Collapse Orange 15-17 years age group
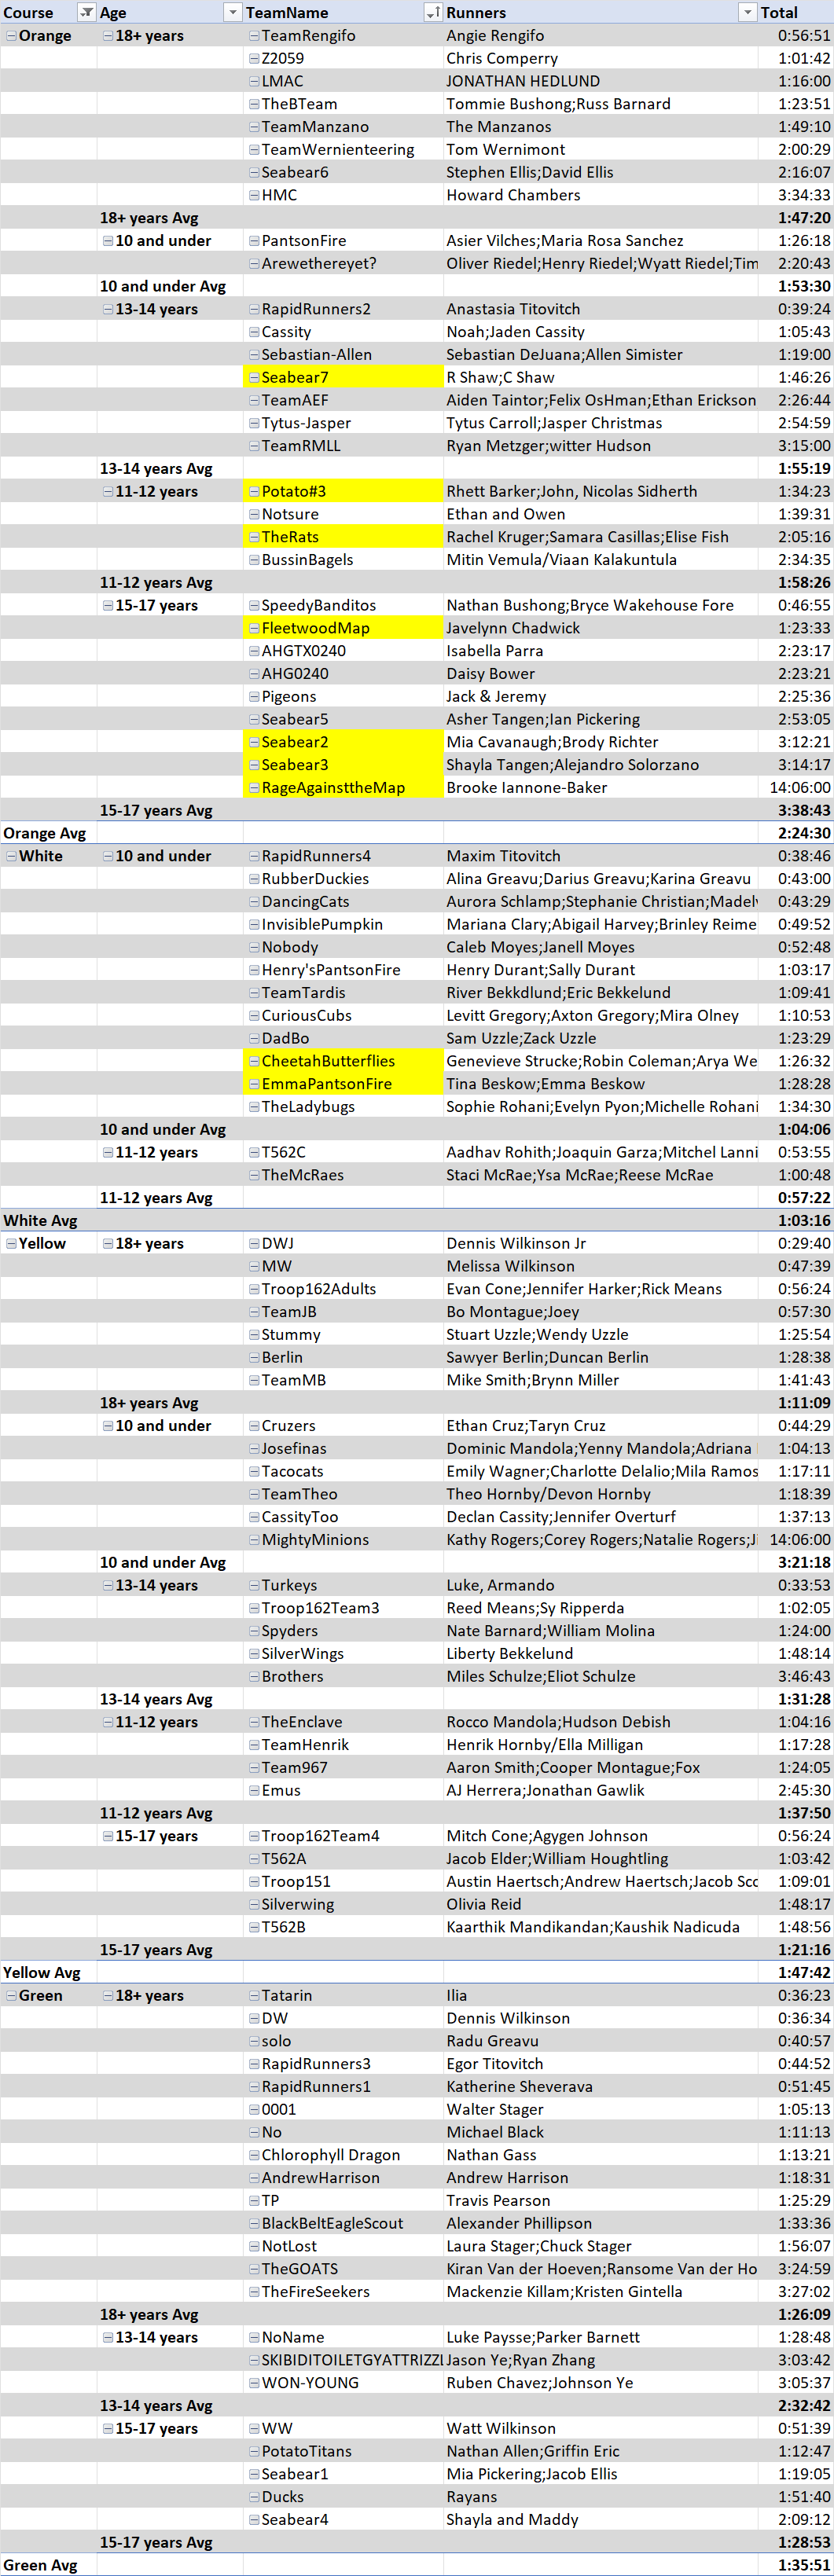The width and height of the screenshot is (834, 2576). tap(108, 605)
